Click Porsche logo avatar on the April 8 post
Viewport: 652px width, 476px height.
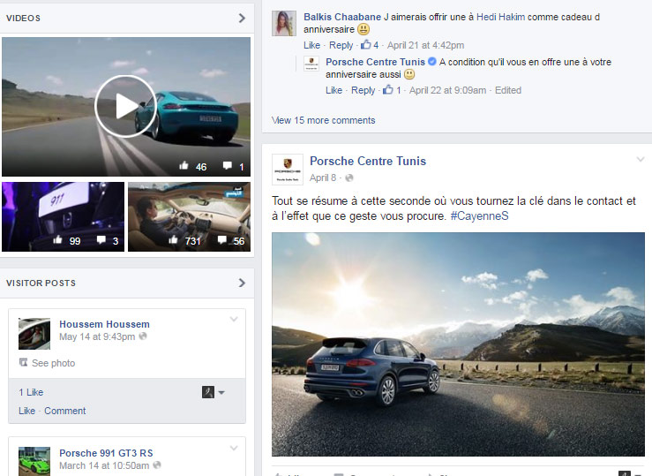point(288,170)
